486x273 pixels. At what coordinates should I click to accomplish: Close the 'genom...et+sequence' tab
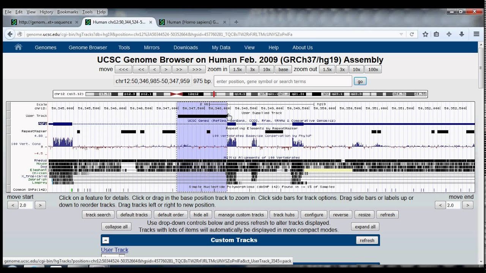tap(76, 22)
